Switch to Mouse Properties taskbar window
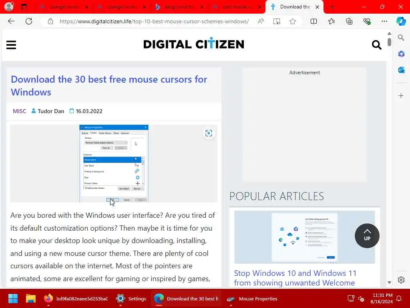The width and height of the screenshot is (410, 308). [252, 298]
